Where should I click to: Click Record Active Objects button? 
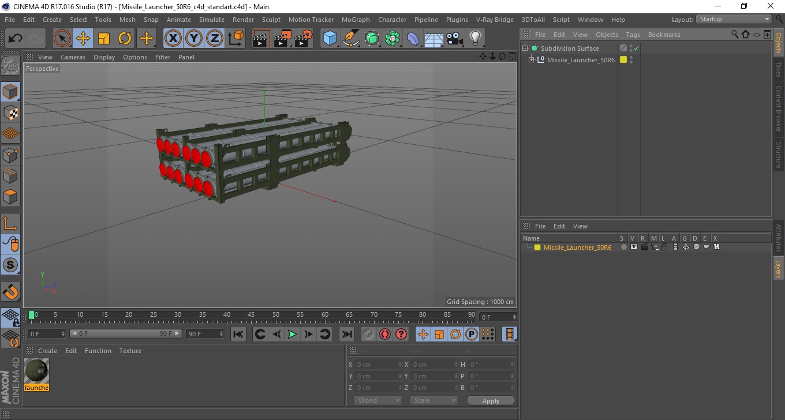point(368,334)
